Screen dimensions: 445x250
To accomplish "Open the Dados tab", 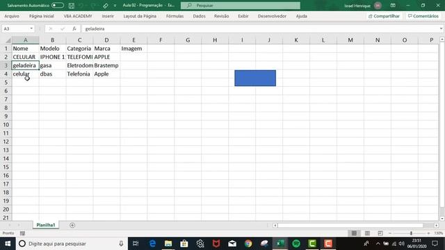I will (x=200, y=16).
